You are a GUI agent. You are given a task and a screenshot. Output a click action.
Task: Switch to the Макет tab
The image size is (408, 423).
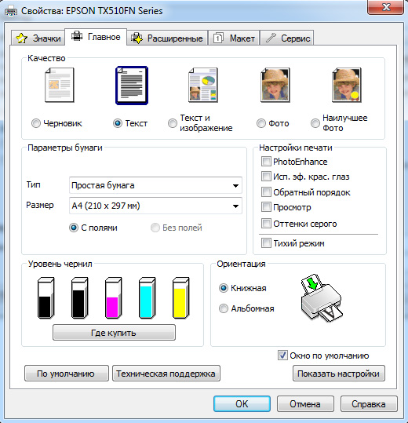[234, 38]
